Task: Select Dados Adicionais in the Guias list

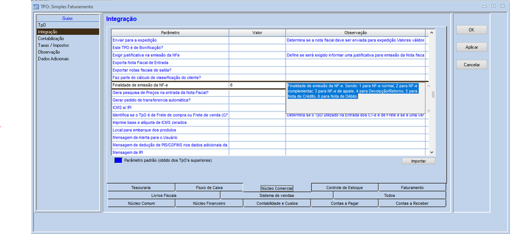Action: coord(54,59)
